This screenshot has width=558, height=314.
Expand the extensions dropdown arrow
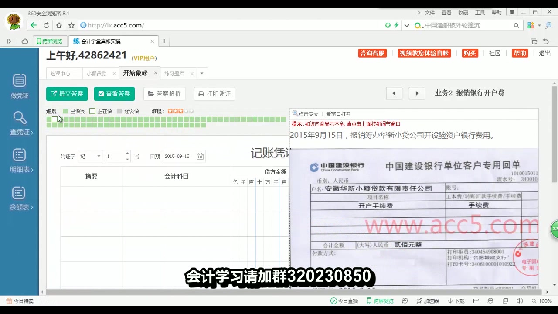pos(539,25)
